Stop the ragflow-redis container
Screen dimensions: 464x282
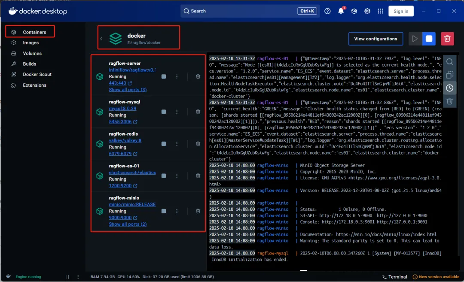tap(164, 144)
